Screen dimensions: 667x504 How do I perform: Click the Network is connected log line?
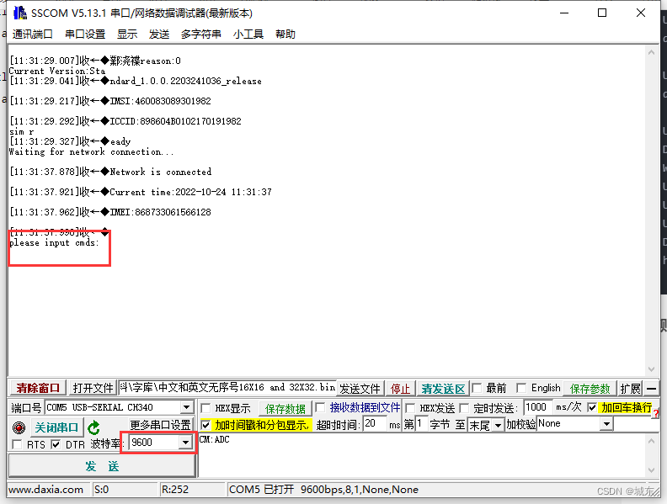pos(110,172)
